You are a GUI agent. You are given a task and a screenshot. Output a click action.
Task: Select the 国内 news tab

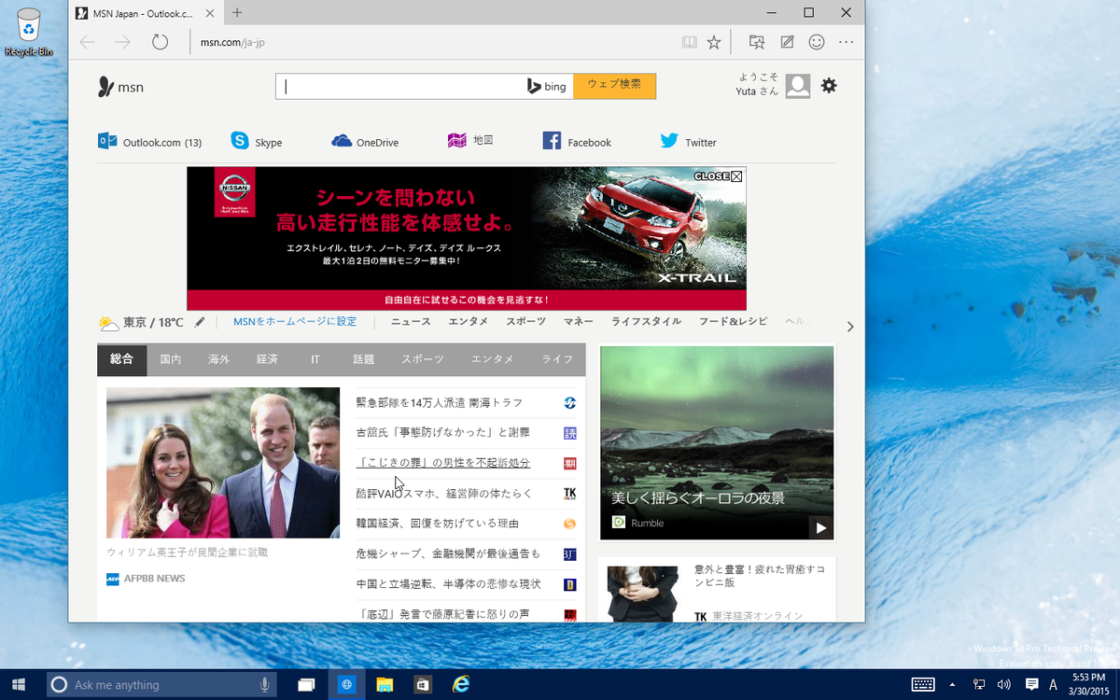tap(171, 359)
